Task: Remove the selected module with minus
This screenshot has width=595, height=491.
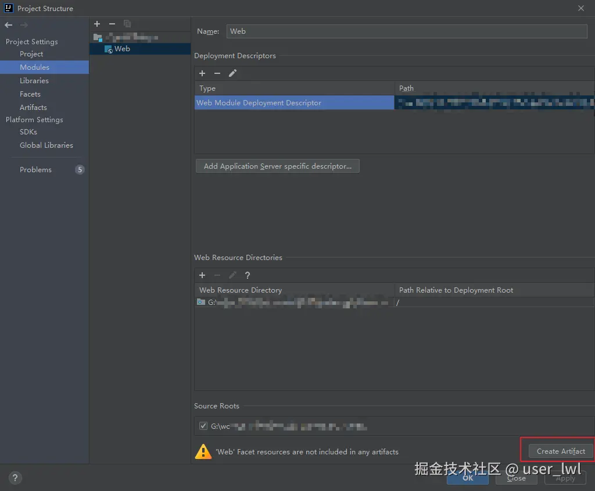Action: coord(112,24)
